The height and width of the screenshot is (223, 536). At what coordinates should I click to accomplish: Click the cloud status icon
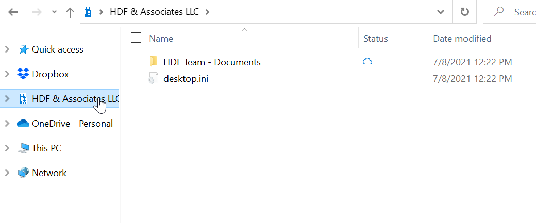[367, 62]
